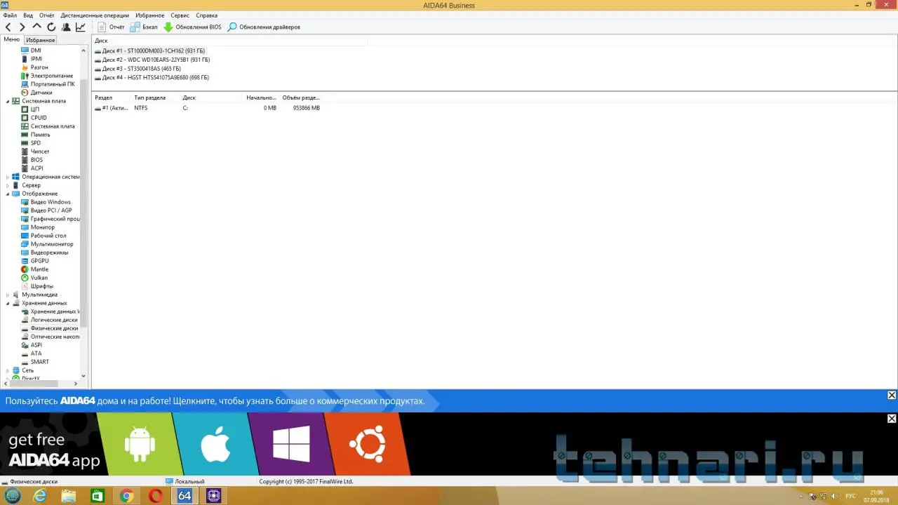Select Видео Windows in the tree
This screenshot has width=898, height=505.
[x=51, y=202]
